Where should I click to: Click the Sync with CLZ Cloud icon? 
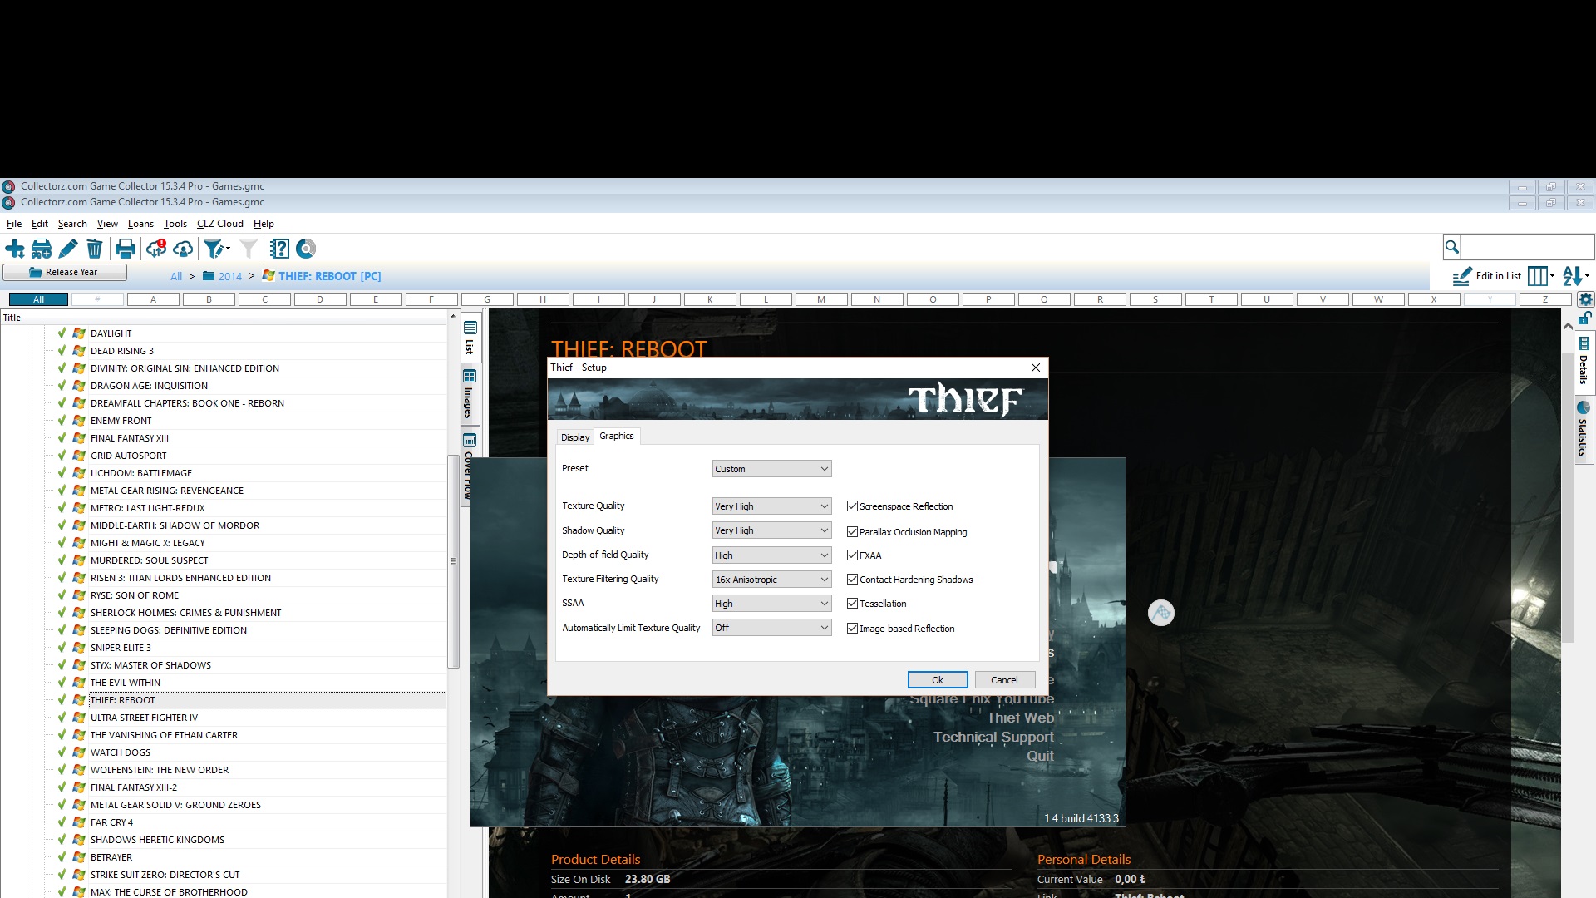tap(156, 249)
